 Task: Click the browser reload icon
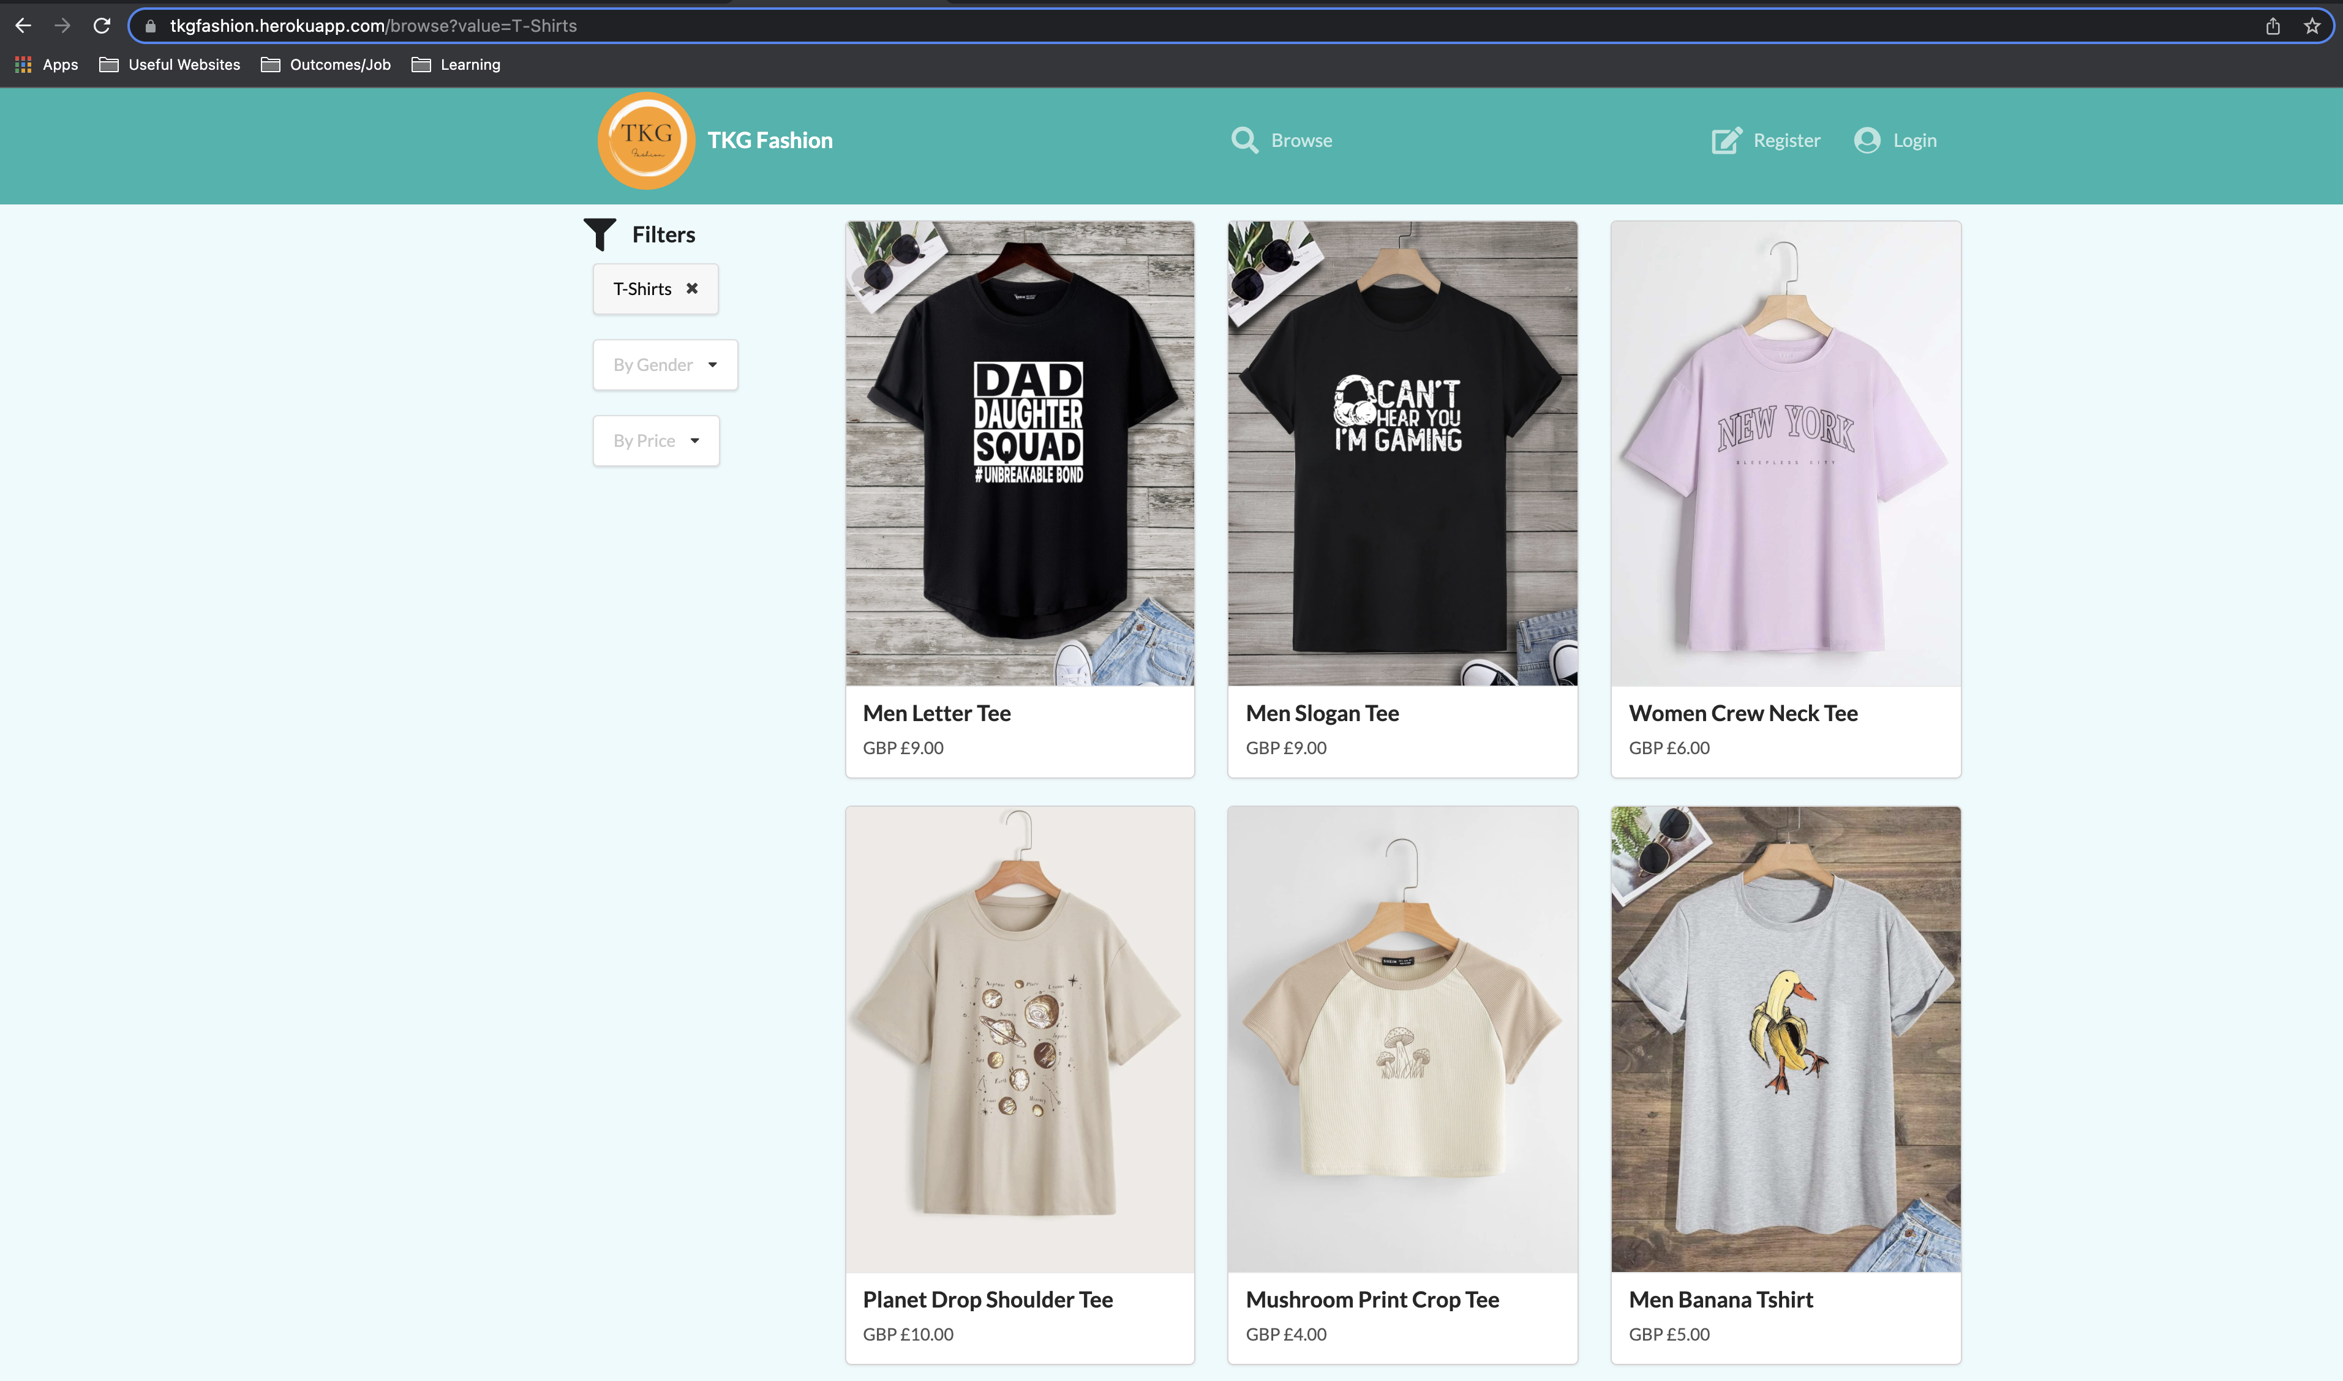pyautogui.click(x=102, y=25)
